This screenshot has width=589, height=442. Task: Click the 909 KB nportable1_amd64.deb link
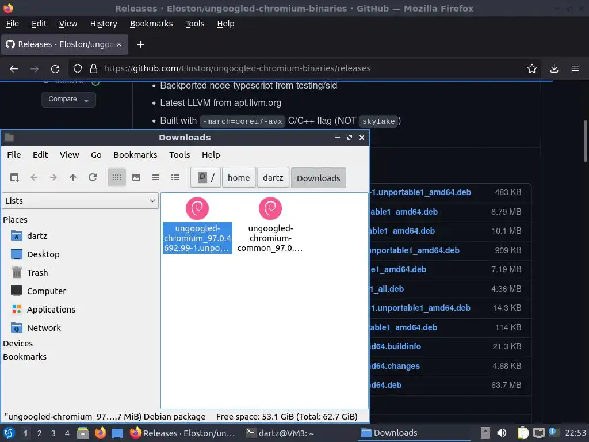click(x=415, y=250)
